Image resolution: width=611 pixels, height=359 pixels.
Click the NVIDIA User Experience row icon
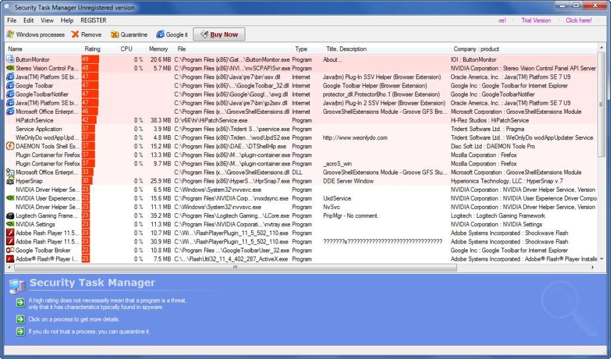point(10,198)
